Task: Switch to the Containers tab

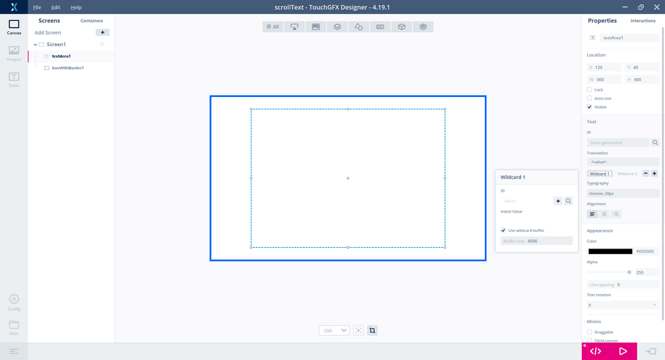Action: pyautogui.click(x=91, y=20)
